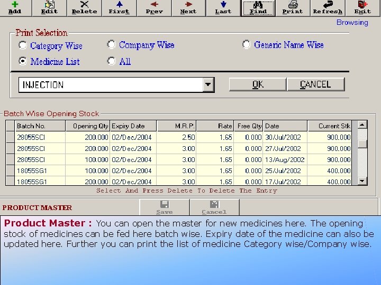The width and height of the screenshot is (381, 285).
Task: Go to First record
Action: coord(119,8)
